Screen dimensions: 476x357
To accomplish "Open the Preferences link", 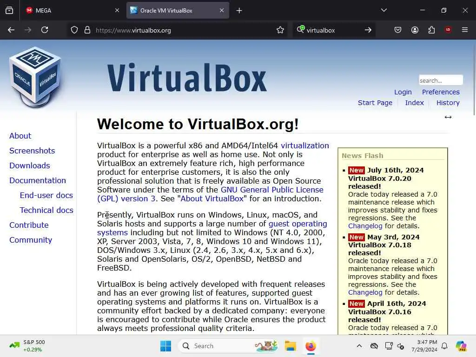I will coord(441,92).
